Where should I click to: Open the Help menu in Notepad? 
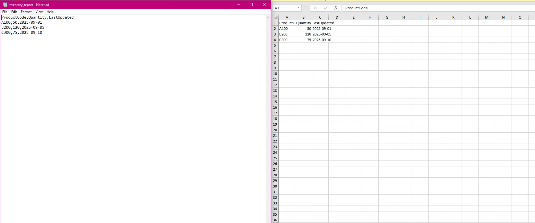[50, 12]
